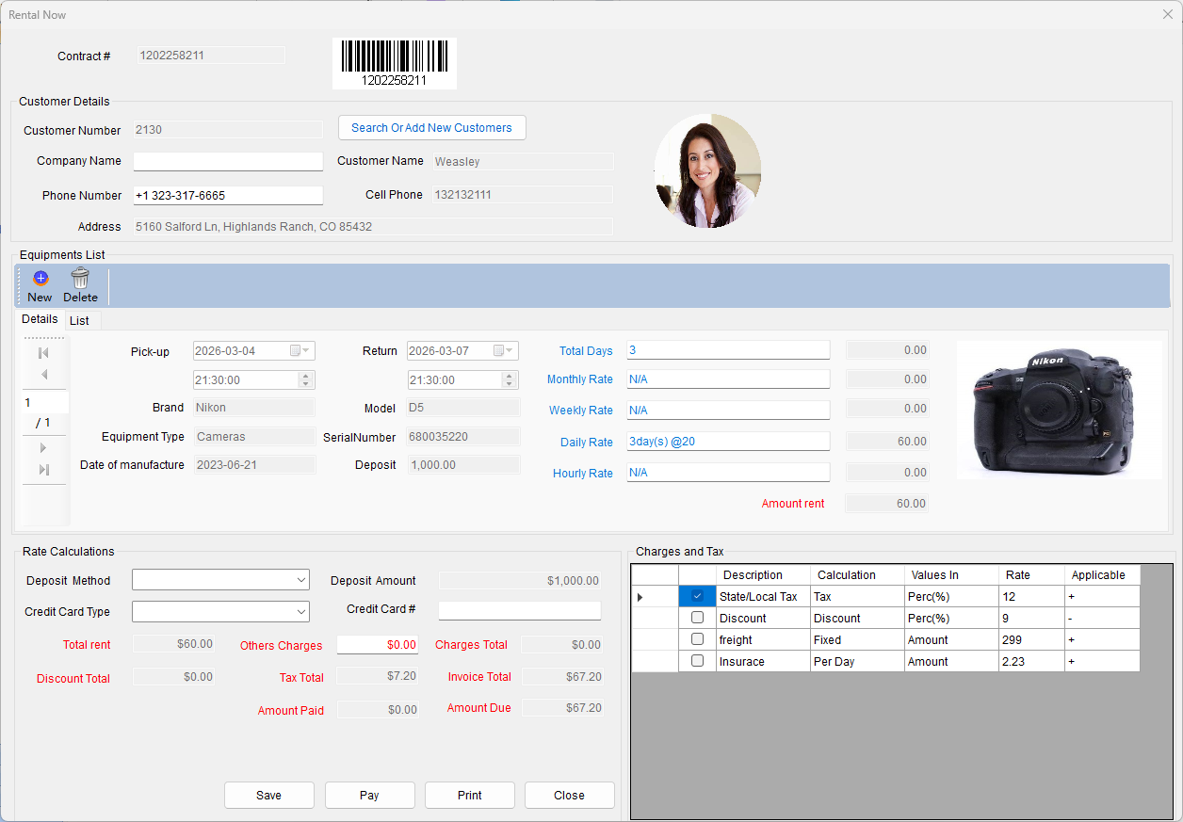Expand Return date dropdown arrow
The height and width of the screenshot is (822, 1183).
511,350
